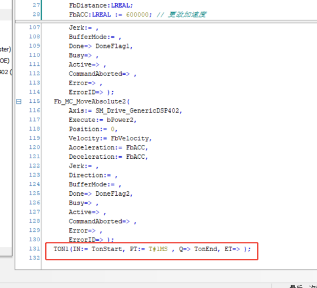Click Jerk:= on line 122
Screen dimensions: 317x288
[80, 166]
